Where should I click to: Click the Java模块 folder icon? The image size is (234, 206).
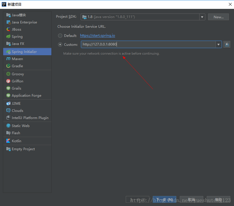pos(8,15)
